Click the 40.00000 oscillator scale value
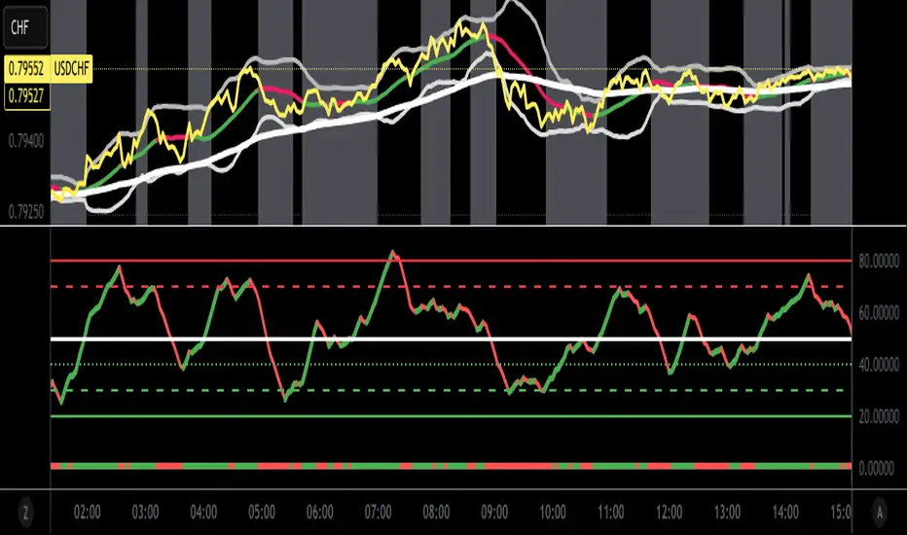This screenshot has width=907, height=535. (879, 365)
